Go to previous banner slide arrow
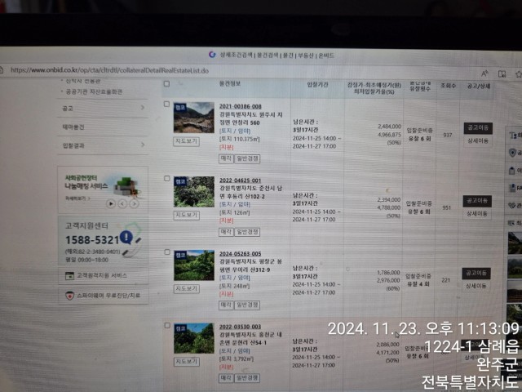522x392 pixels. coord(122,203)
